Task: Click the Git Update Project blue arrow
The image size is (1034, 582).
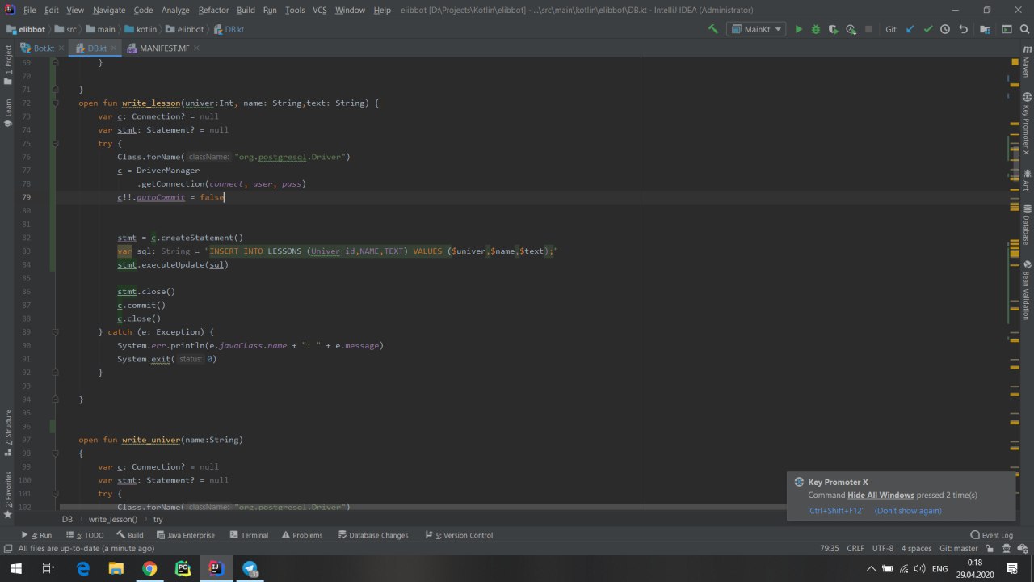Action: (910, 29)
